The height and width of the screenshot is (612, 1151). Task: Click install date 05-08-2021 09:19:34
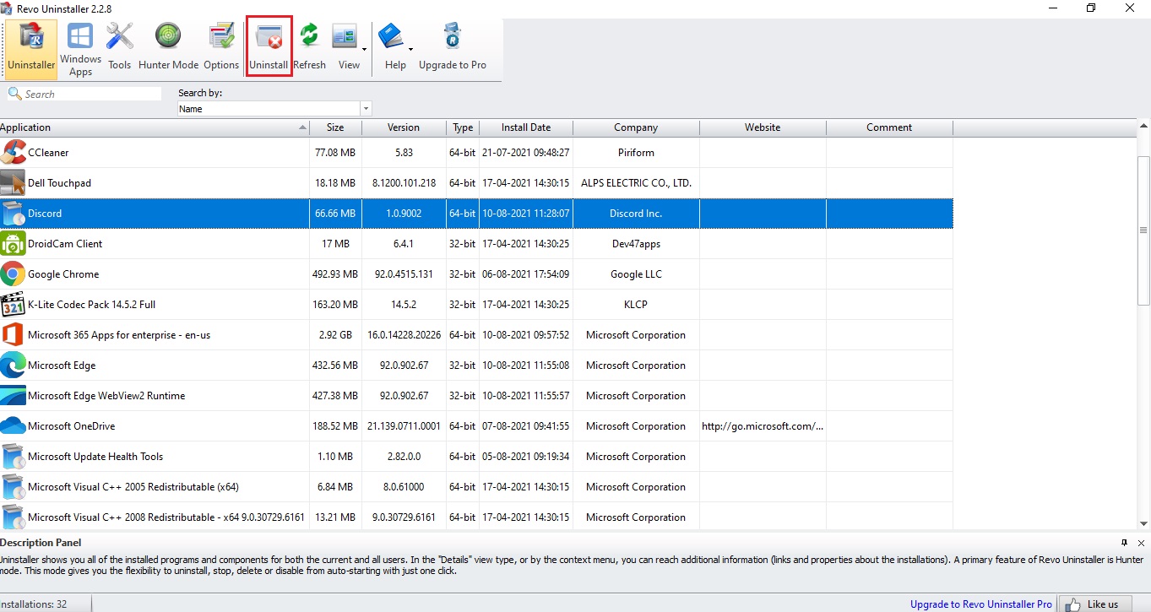tap(526, 457)
